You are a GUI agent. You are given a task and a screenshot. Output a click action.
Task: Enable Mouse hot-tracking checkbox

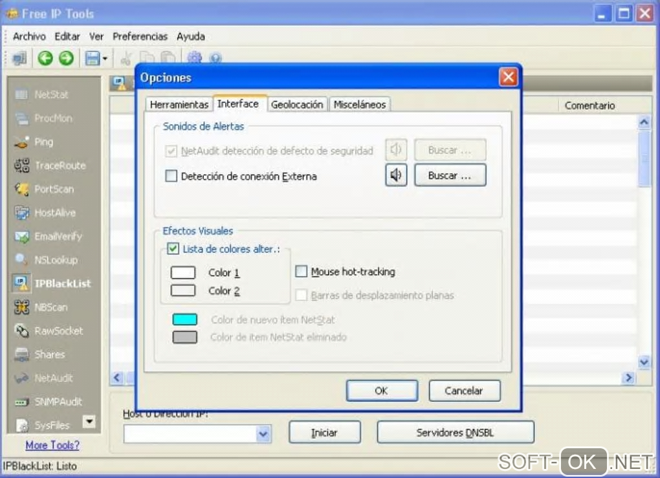tap(301, 271)
